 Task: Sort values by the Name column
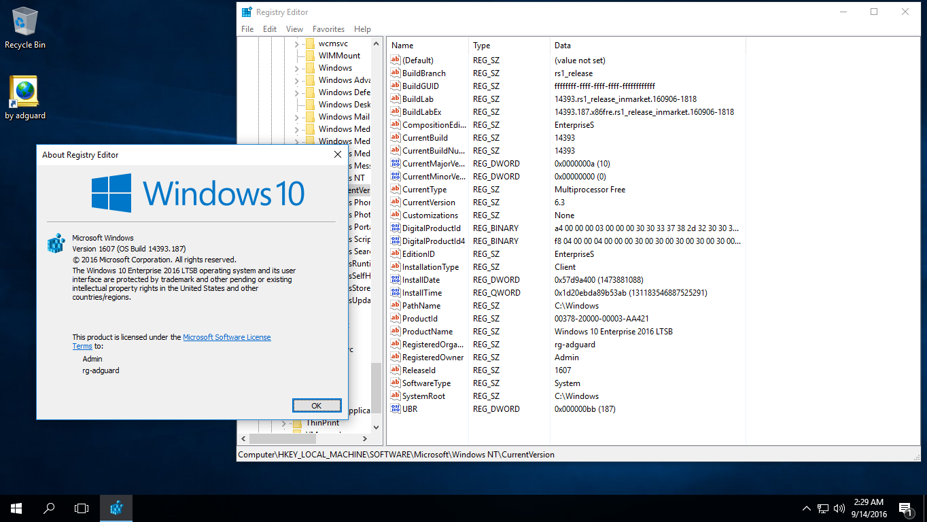[x=427, y=46]
